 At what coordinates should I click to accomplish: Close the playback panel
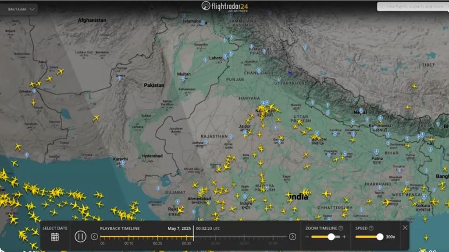click(405, 227)
